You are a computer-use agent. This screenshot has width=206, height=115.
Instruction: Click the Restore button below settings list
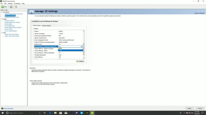click(x=80, y=61)
